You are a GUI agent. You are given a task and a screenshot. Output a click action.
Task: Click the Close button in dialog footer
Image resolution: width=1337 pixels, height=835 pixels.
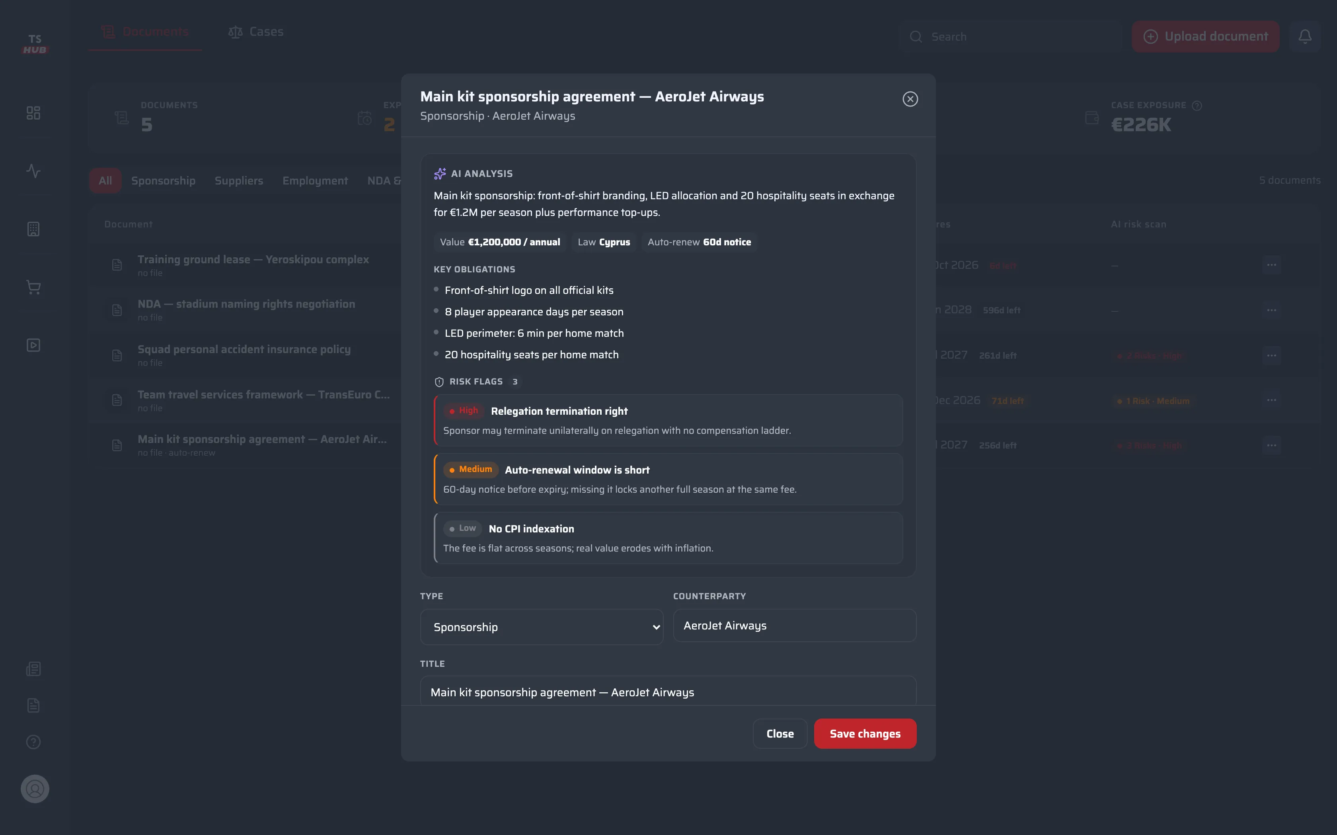point(780,733)
